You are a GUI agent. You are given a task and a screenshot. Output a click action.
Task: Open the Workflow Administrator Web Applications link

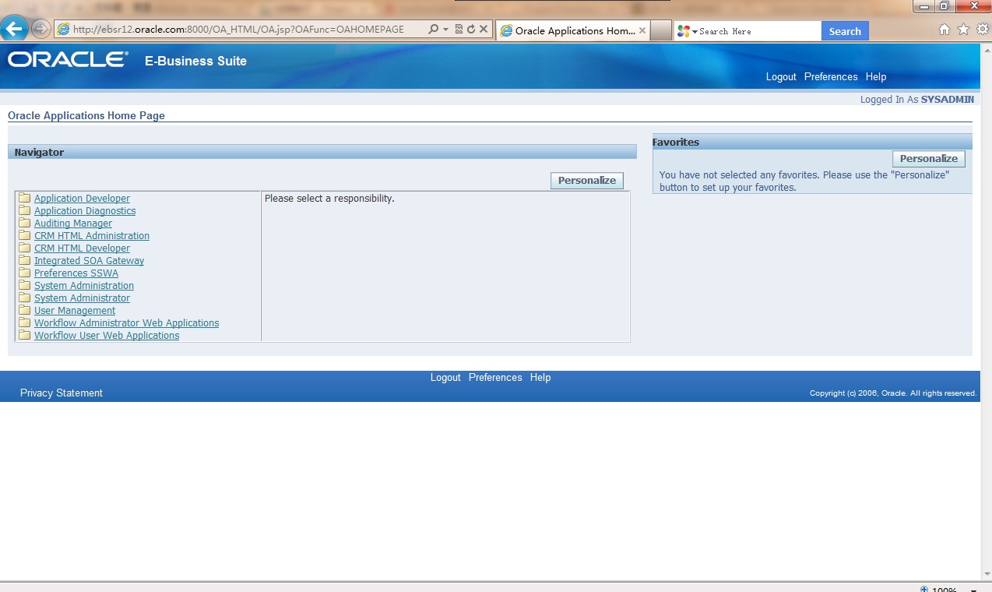point(127,323)
